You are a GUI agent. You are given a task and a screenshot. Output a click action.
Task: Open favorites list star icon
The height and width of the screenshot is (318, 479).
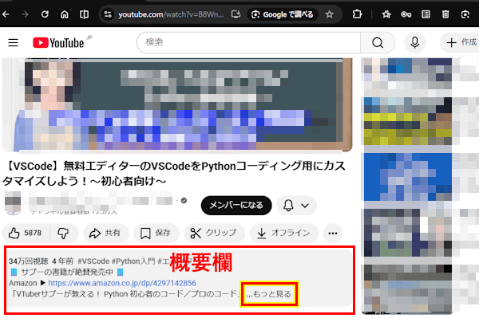(x=386, y=14)
